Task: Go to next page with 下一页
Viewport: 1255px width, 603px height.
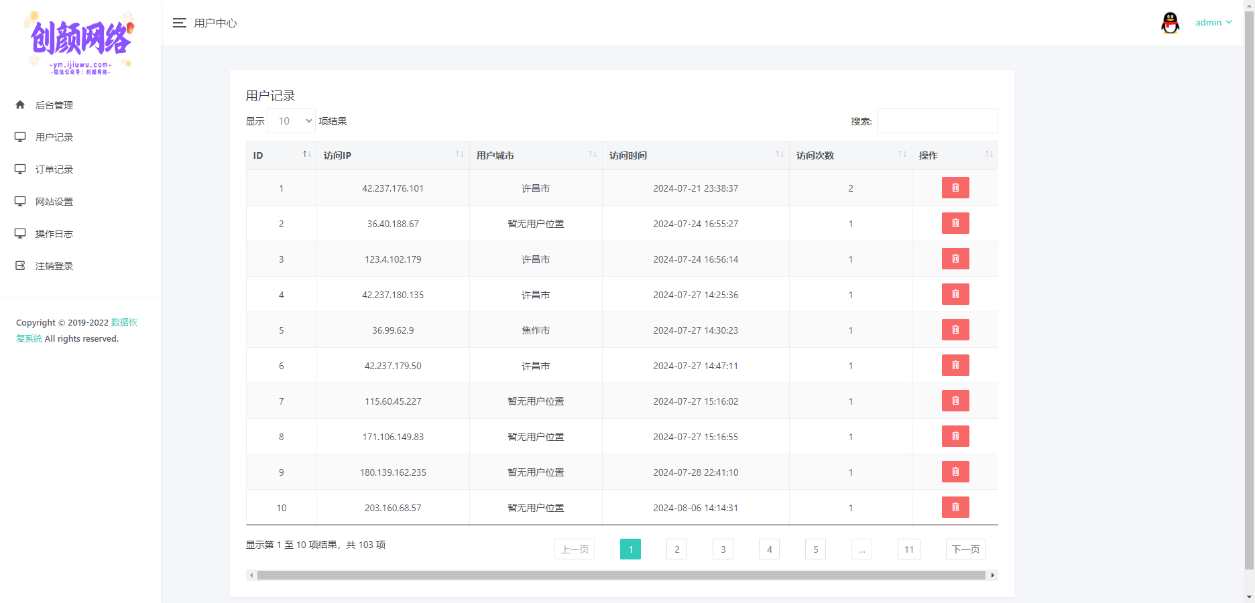Action: click(x=965, y=549)
